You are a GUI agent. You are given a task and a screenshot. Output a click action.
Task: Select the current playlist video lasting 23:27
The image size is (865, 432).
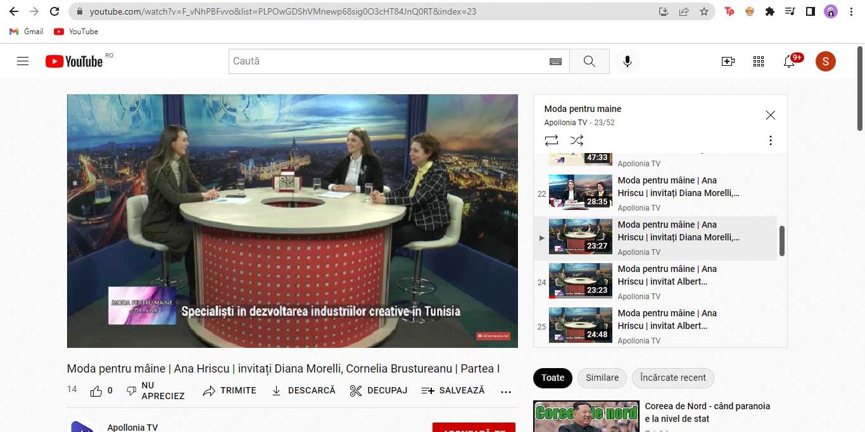coord(655,238)
